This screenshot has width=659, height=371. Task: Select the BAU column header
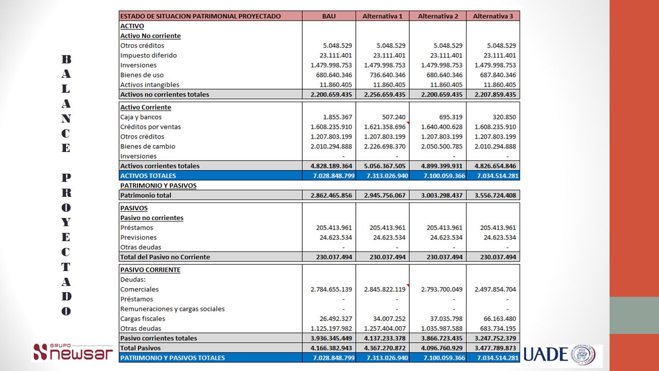[x=329, y=16]
